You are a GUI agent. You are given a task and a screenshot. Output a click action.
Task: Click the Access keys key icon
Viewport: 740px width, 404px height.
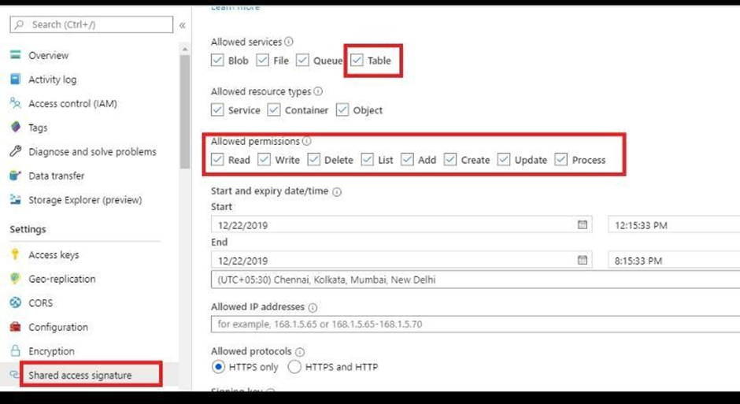tap(15, 254)
